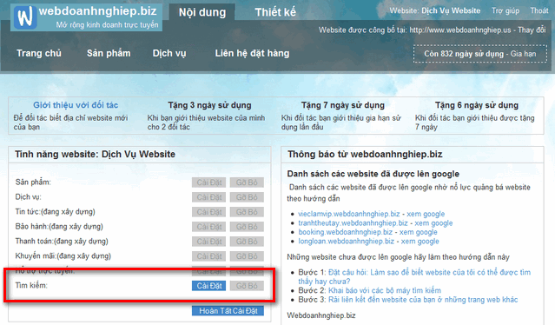555x325 pixels.
Task: Switch to the Nội dung tab
Action: [x=202, y=12]
